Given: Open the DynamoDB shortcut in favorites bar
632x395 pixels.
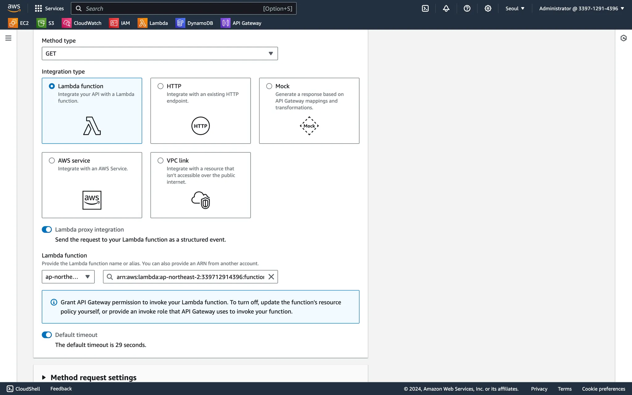Looking at the screenshot, I should pos(194,23).
